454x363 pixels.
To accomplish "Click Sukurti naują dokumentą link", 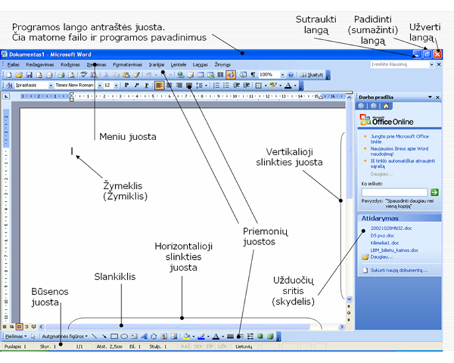I will click(x=398, y=270).
